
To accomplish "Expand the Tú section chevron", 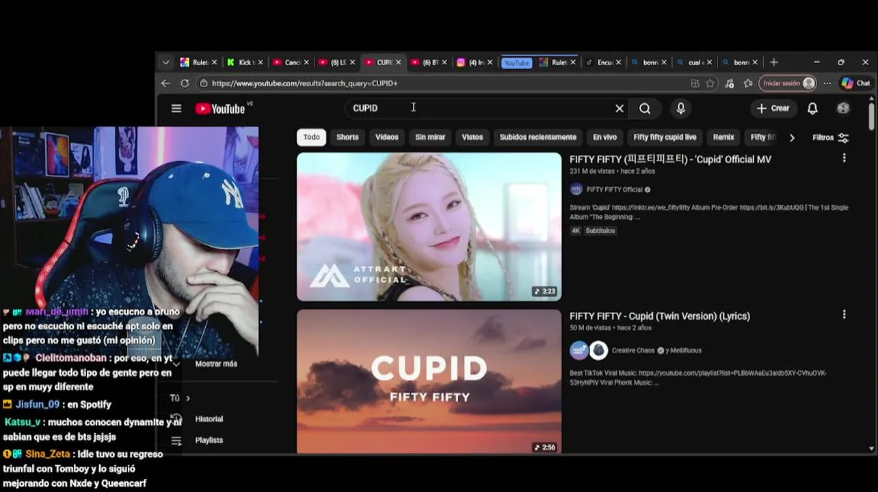I will 188,398.
